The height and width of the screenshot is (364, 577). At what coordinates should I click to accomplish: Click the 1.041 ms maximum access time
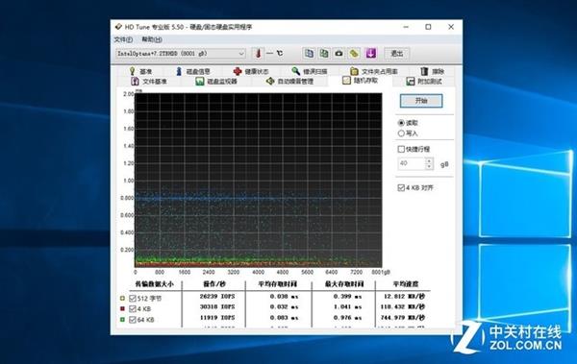coord(347,307)
